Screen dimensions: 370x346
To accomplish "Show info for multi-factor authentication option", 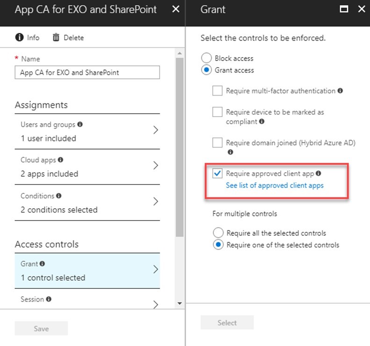I will [340, 91].
